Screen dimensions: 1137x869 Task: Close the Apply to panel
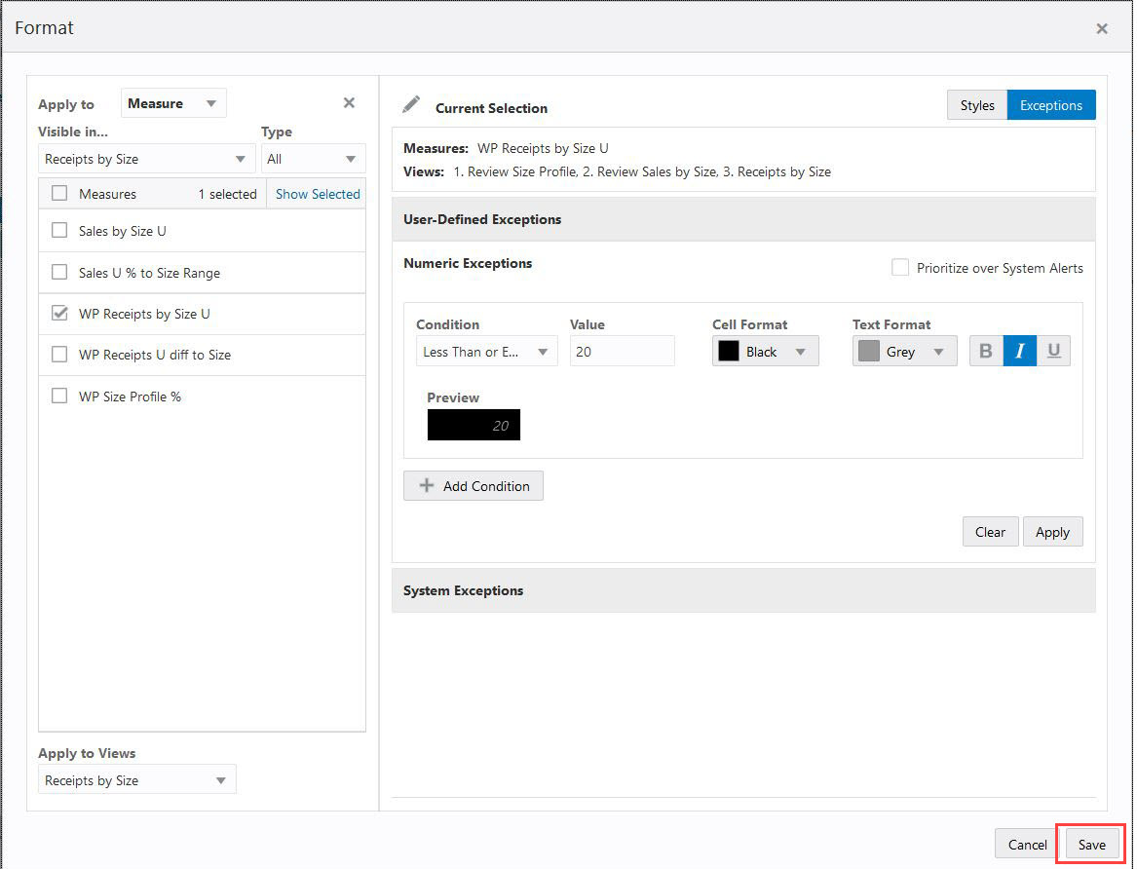point(349,103)
